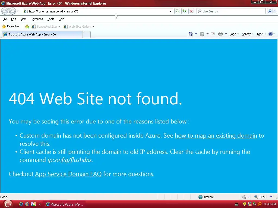Select Microsoft Azure We... taskbar button
Image resolution: width=278 pixels, height=208 pixels.
tap(64, 204)
